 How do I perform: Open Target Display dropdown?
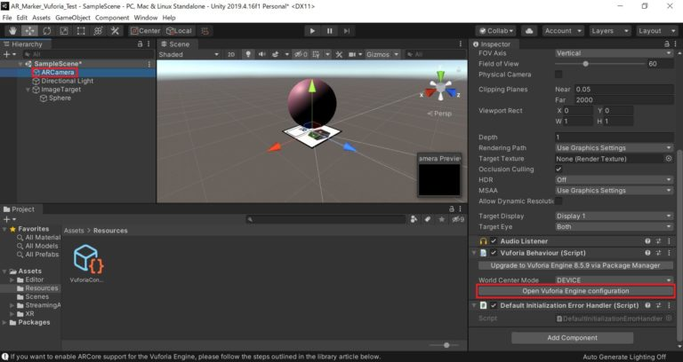(615, 216)
